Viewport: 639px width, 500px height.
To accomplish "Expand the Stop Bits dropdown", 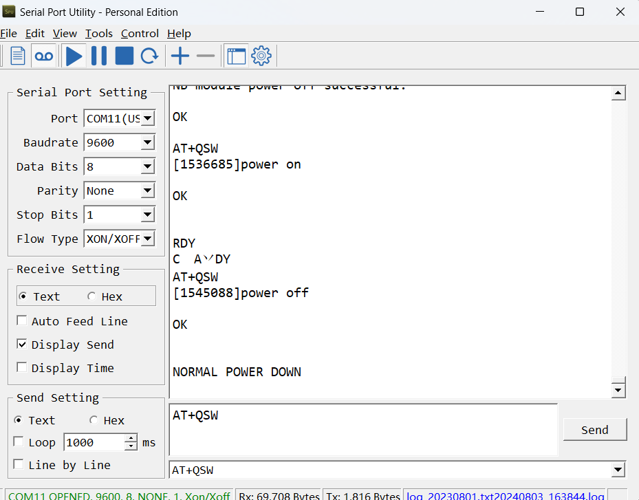I will pyautogui.click(x=148, y=215).
